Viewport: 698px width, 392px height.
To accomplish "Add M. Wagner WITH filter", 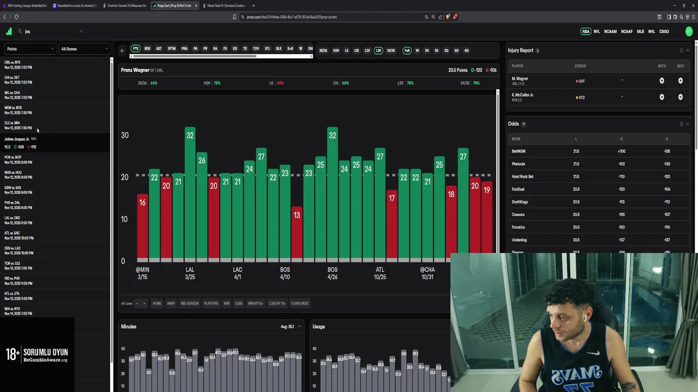I will tap(661, 81).
